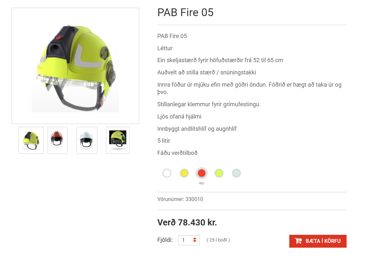The height and width of the screenshot is (257, 383).
Task: Show the red helmet thumbnail image
Action: pyautogui.click(x=57, y=140)
